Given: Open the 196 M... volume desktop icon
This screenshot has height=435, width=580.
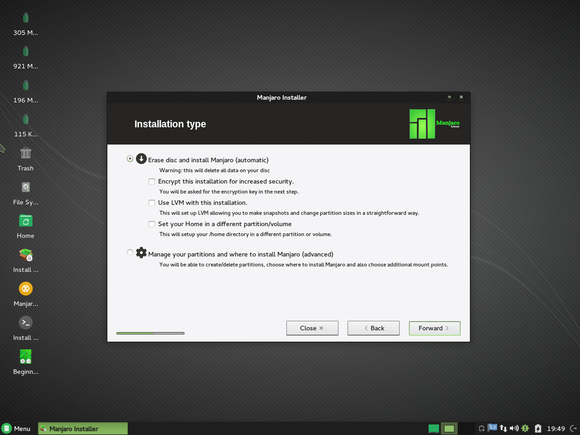Looking at the screenshot, I should pos(26,86).
